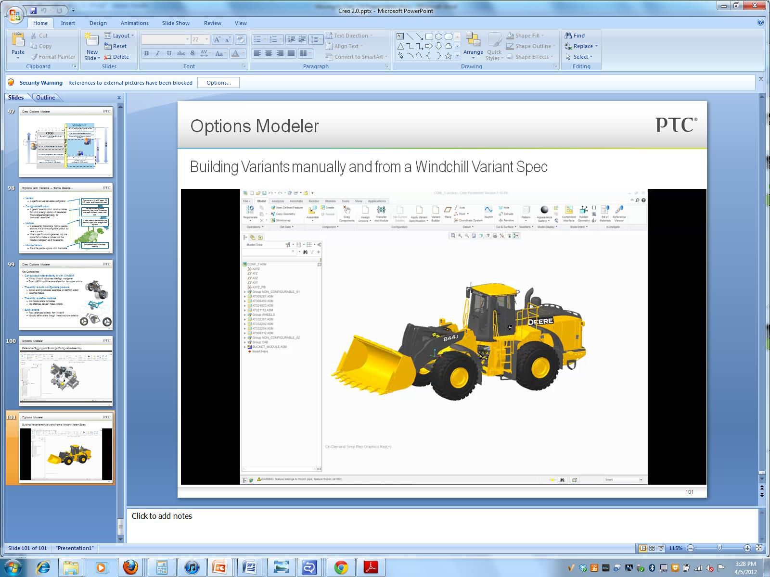Toggle Underline formatting
The height and width of the screenshot is (577, 770).
tap(169, 53)
